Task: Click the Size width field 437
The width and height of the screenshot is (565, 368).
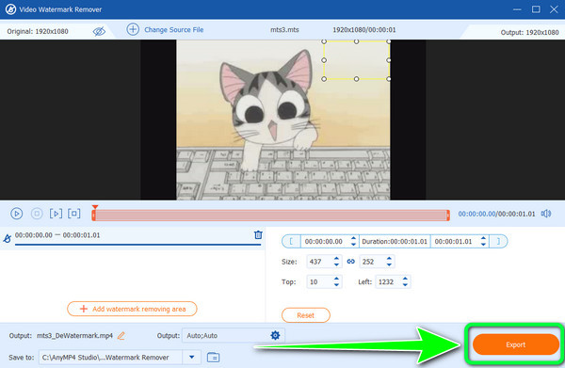Action: (319, 262)
